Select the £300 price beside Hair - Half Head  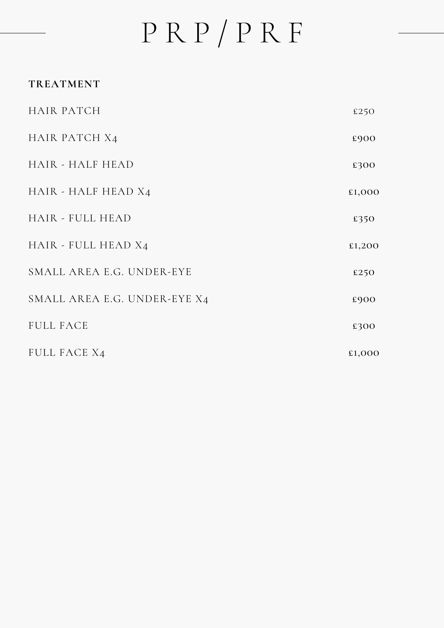pos(364,165)
